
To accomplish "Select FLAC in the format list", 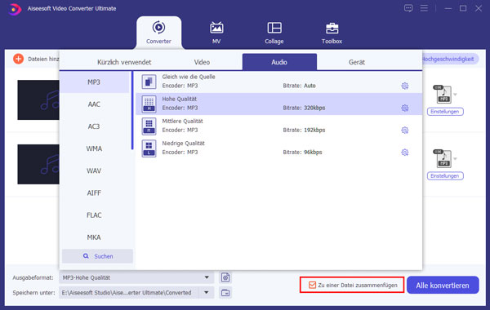I will click(x=94, y=215).
